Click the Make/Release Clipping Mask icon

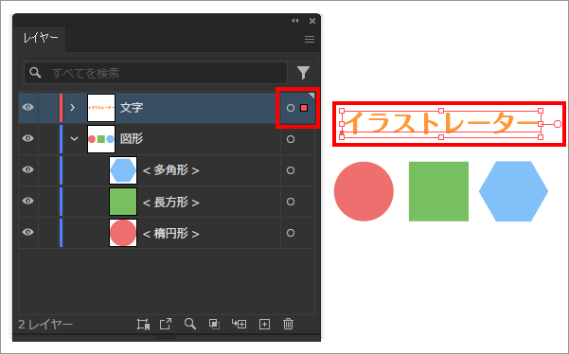[x=214, y=324]
